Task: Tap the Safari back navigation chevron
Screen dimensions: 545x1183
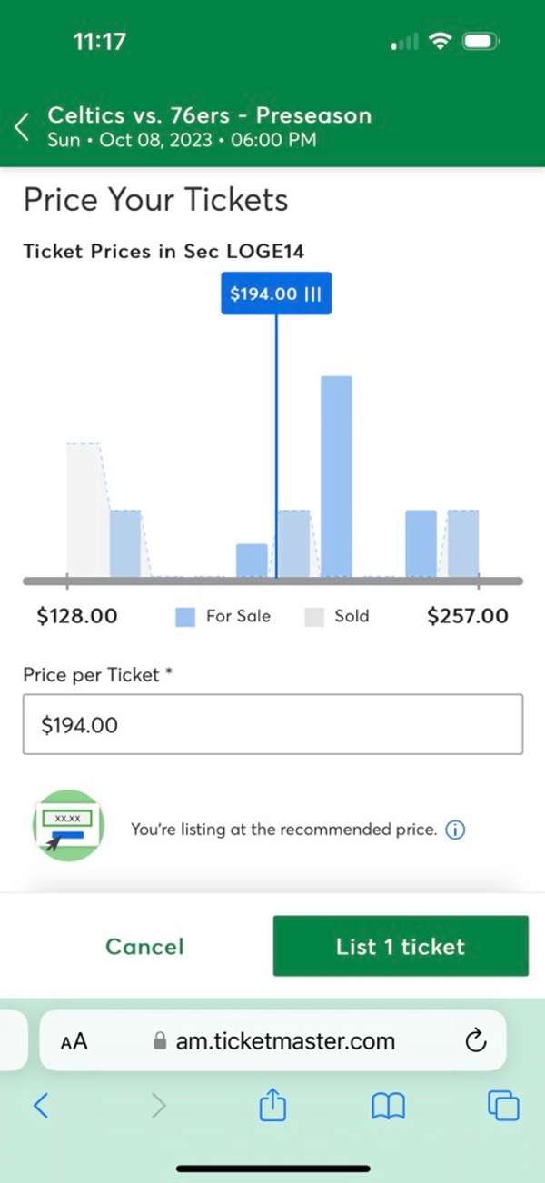Action: 40,1106
